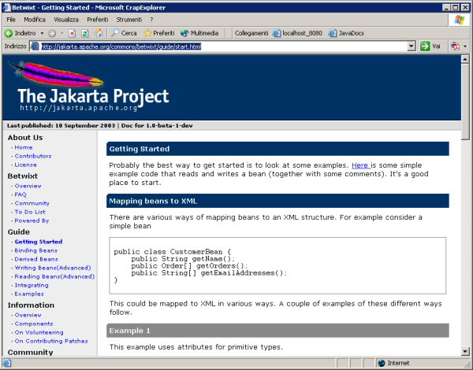Open the Modifica menu
This screenshot has height=370, width=473.
[x=35, y=20]
